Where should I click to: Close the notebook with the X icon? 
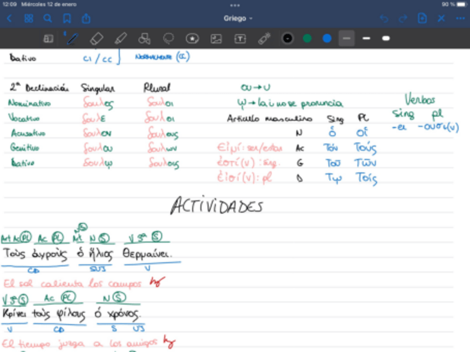(441, 19)
